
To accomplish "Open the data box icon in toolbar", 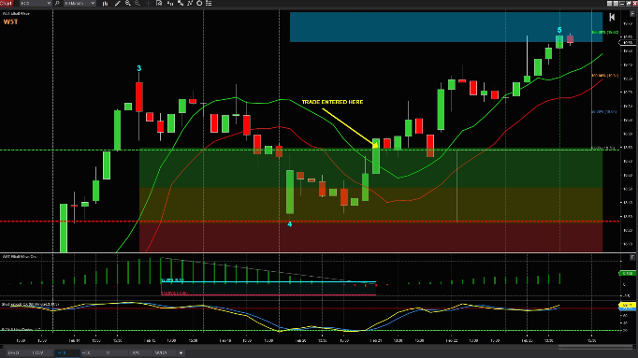I will pos(159,3).
